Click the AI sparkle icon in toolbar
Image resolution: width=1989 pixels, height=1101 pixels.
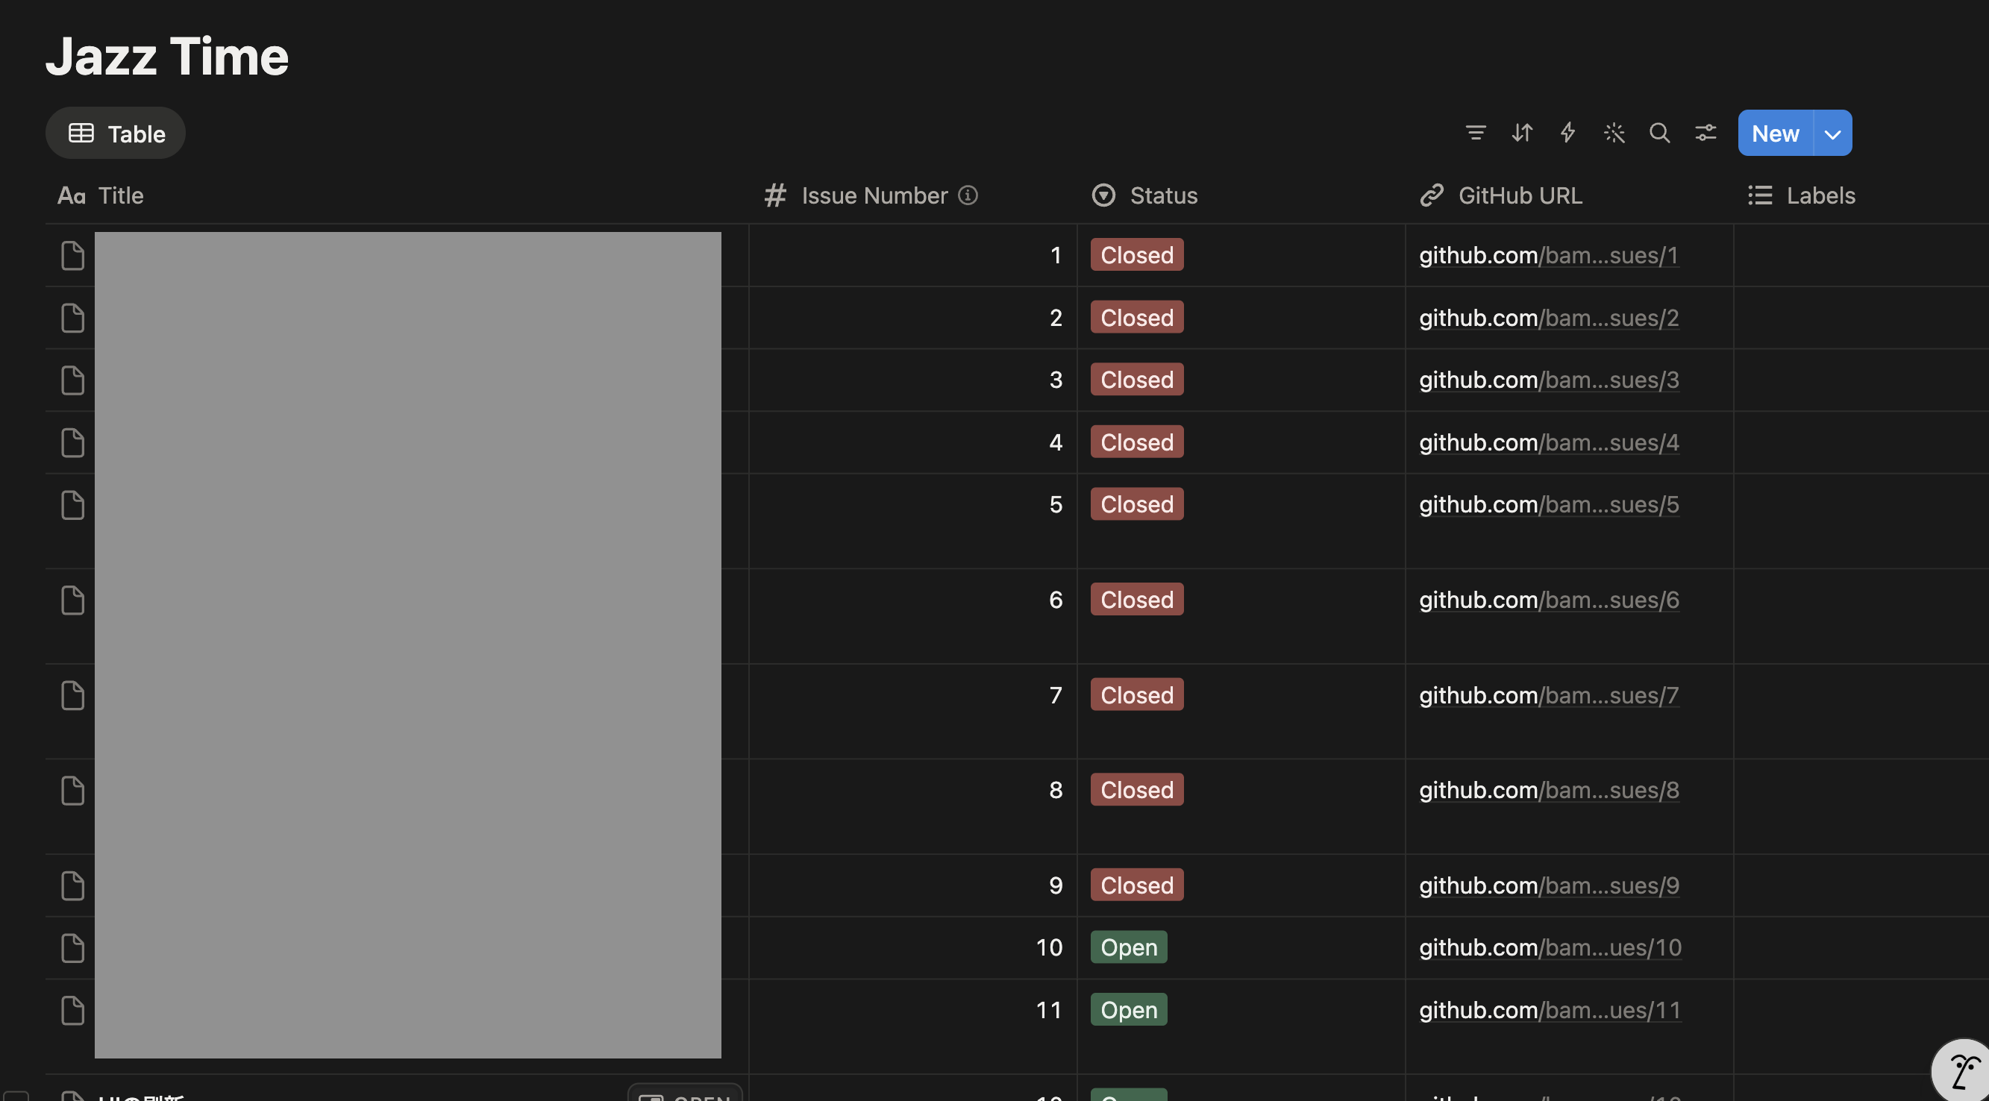pyautogui.click(x=1614, y=133)
